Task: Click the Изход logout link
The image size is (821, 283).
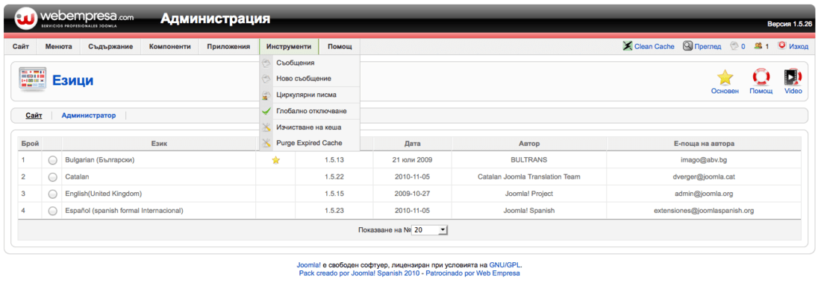Action: click(x=799, y=46)
